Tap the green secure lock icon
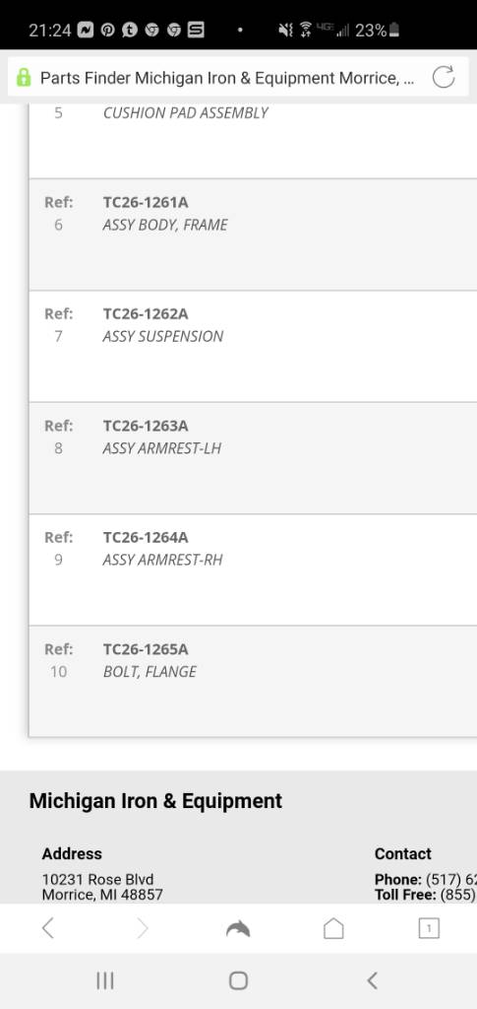Image resolution: width=477 pixels, height=1009 pixels. click(x=24, y=78)
